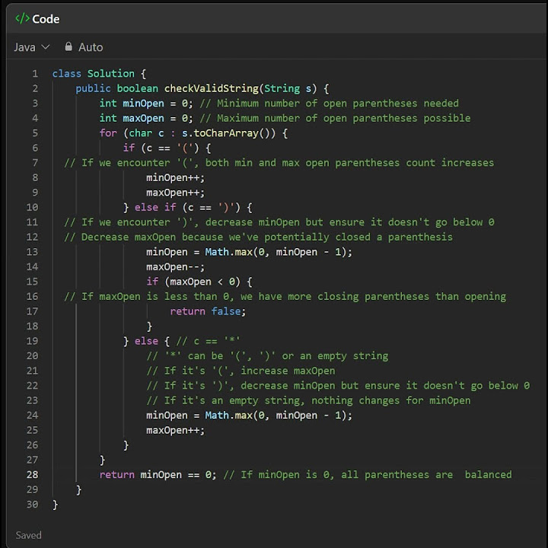
Task: Click the for loop with s.toCharArray()
Action: (193, 133)
